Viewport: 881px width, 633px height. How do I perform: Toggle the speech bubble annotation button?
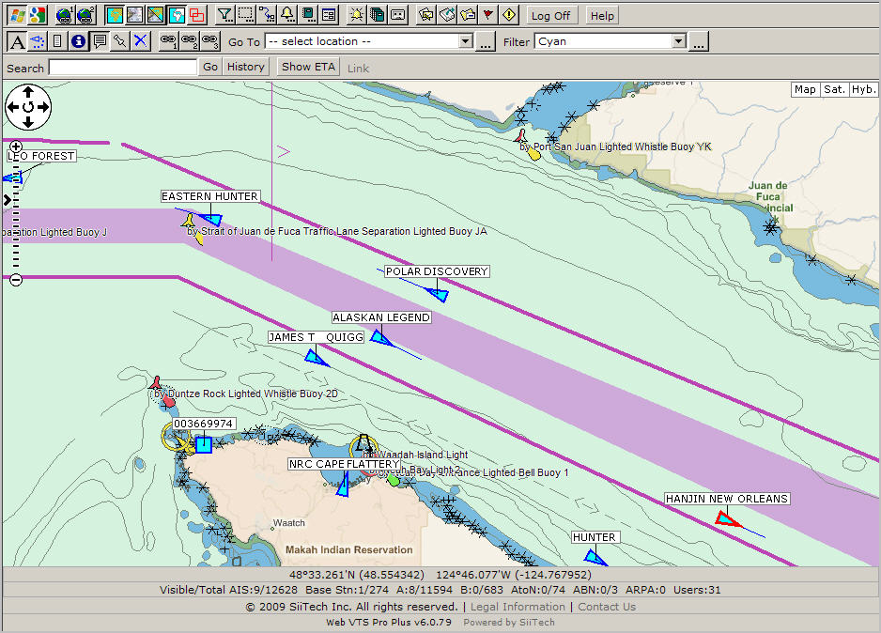pos(99,41)
